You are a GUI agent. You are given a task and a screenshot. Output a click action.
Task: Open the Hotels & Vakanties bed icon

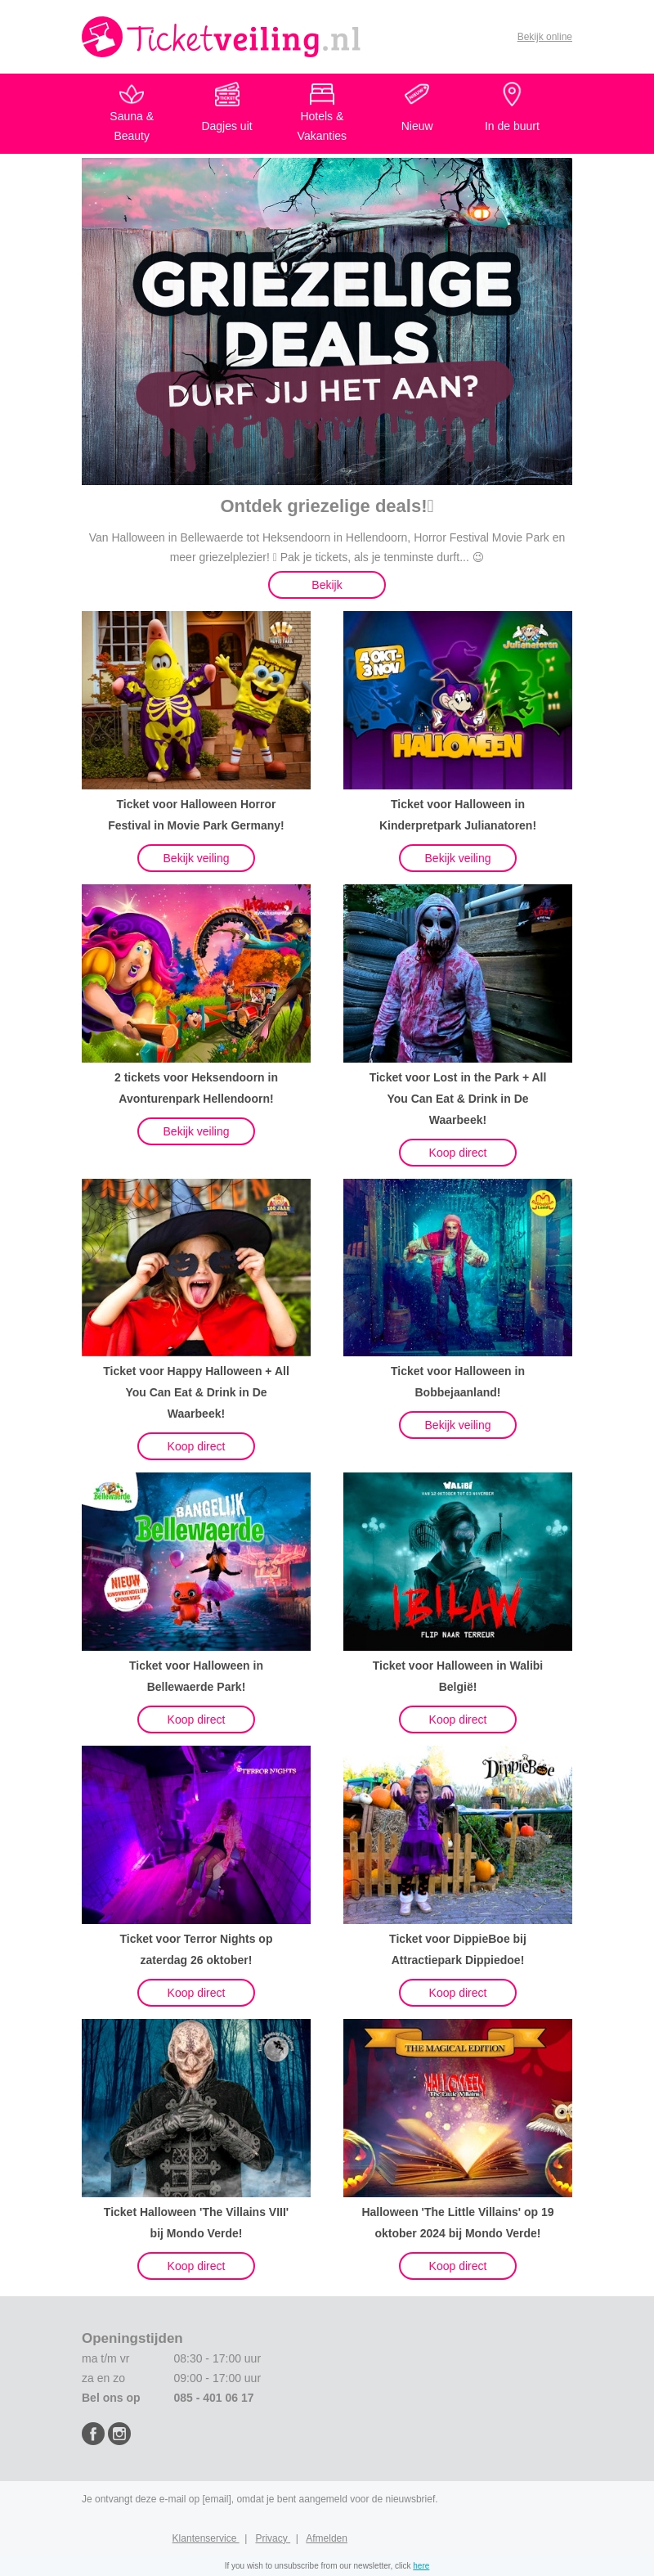pyautogui.click(x=322, y=94)
